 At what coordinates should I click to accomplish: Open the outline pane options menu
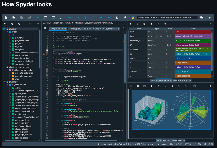[x=38, y=24]
